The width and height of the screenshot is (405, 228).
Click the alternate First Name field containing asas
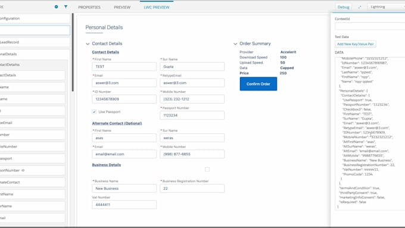pos(124,138)
